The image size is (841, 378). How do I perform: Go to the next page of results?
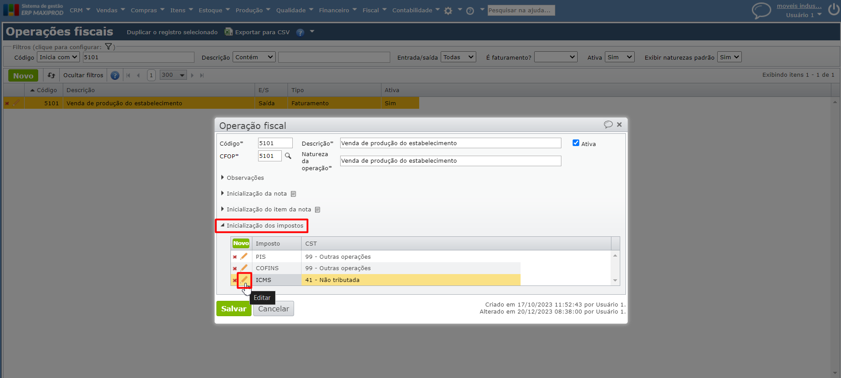point(192,75)
